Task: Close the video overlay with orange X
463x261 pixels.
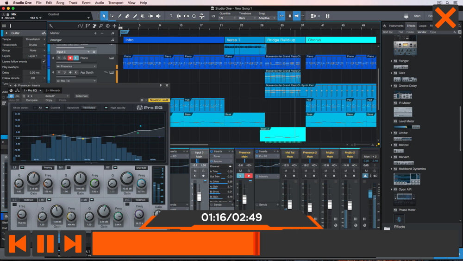Action: (445, 18)
